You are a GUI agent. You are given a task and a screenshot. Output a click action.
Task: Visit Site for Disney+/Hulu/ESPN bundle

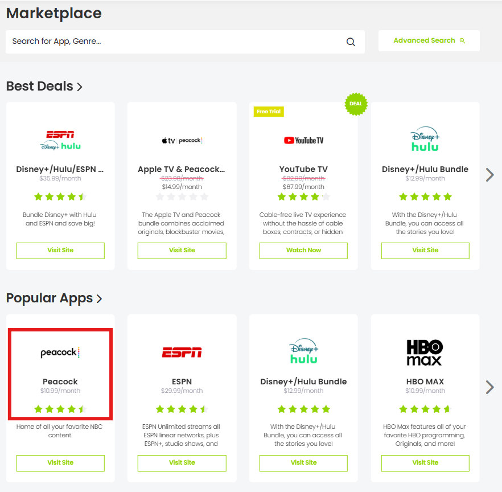(60, 251)
